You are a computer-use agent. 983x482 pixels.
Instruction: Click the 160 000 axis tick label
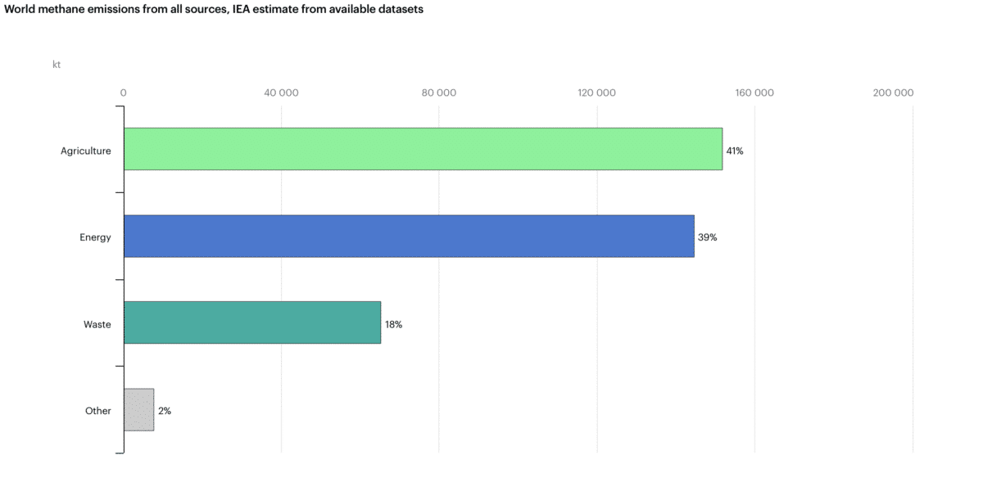754,92
